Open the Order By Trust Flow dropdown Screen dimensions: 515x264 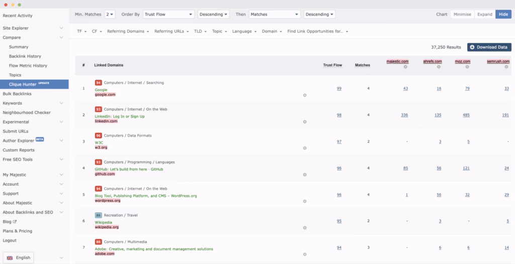pos(168,15)
